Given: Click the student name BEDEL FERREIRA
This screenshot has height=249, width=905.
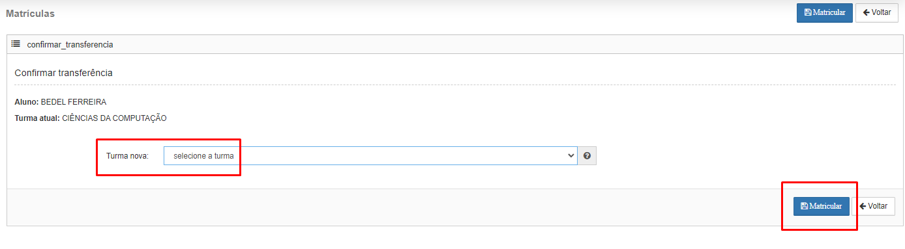Looking at the screenshot, I should click(x=74, y=102).
